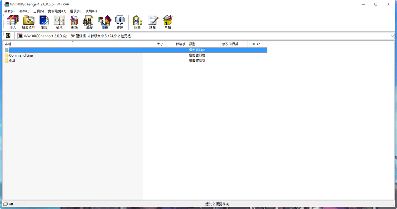Screen dimensions: 397x209
Task: Go up one folder level button
Action: tap(9, 36)
